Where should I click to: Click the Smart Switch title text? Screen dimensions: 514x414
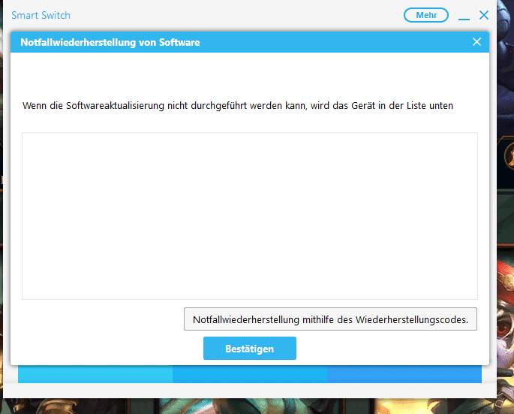tap(41, 15)
